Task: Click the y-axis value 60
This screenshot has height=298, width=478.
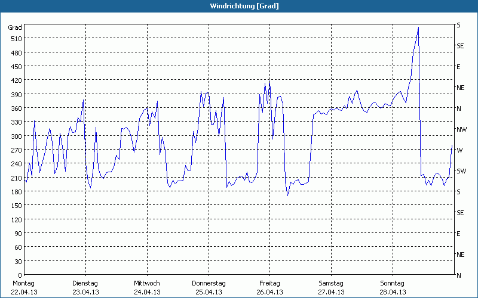Action: coord(19,247)
